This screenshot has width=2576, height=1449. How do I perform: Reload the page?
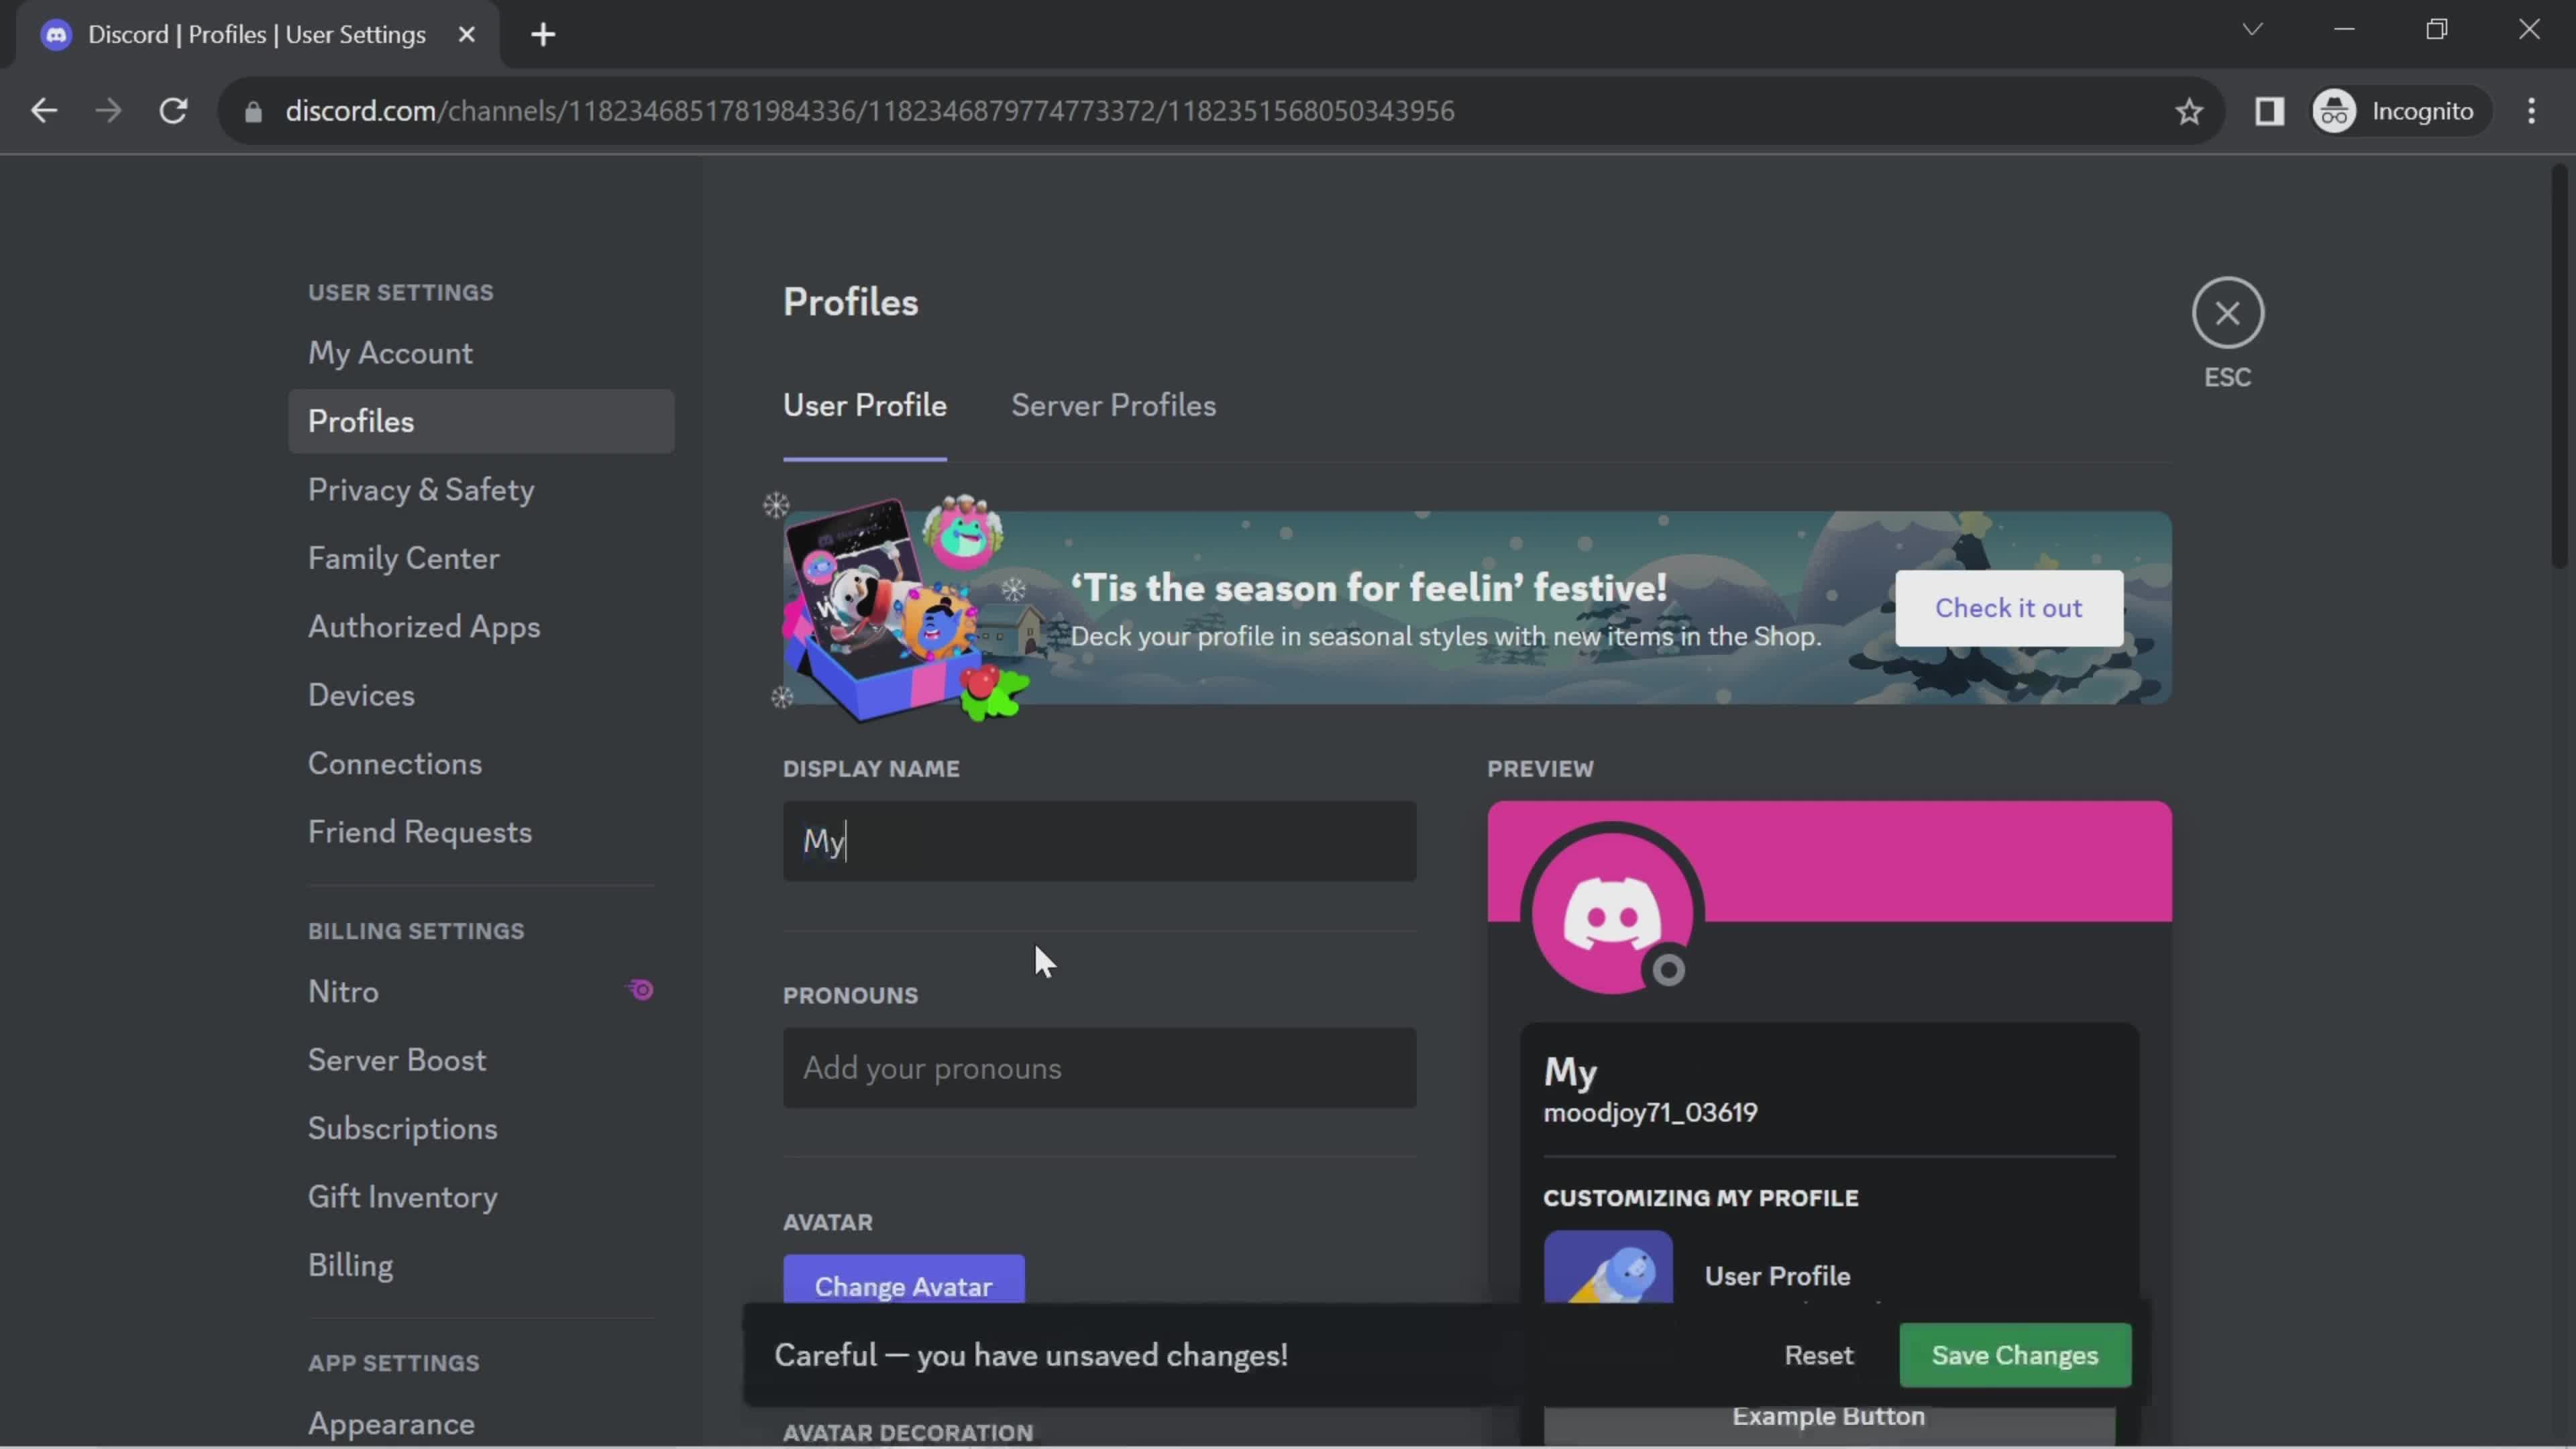(x=174, y=110)
